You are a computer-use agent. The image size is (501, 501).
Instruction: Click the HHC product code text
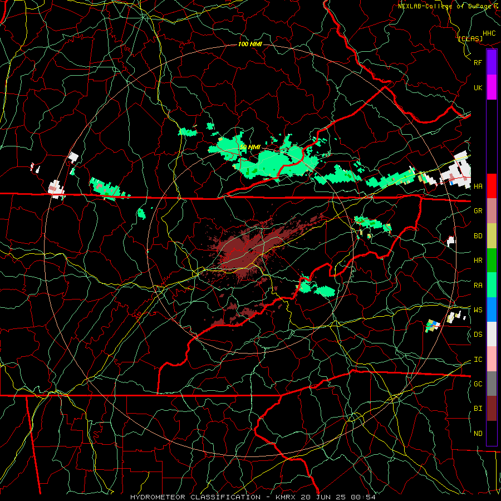pos(489,33)
